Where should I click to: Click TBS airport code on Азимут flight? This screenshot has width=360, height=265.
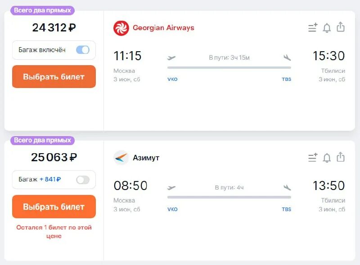(287, 209)
